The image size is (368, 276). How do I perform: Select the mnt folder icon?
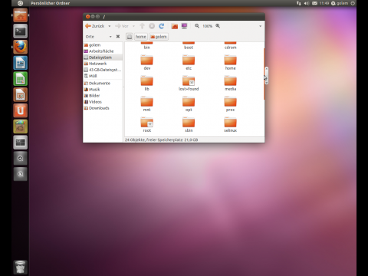[x=146, y=102]
